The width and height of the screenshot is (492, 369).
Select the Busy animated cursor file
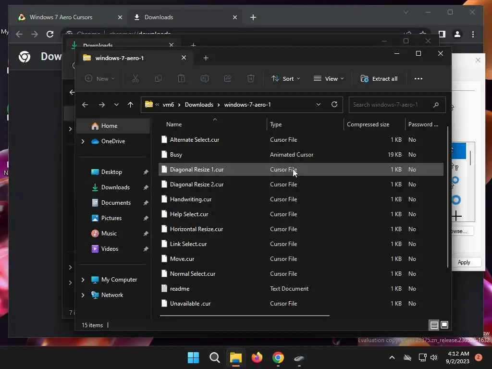tap(301, 155)
